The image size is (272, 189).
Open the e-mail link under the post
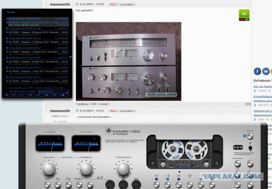pos(104,104)
